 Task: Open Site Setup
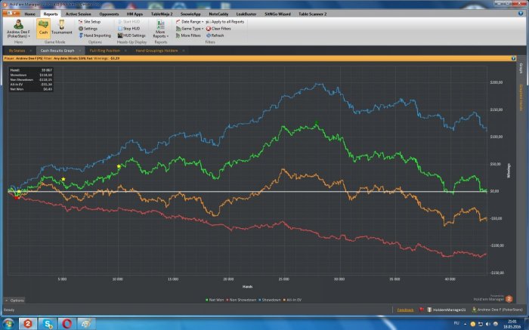click(89, 22)
